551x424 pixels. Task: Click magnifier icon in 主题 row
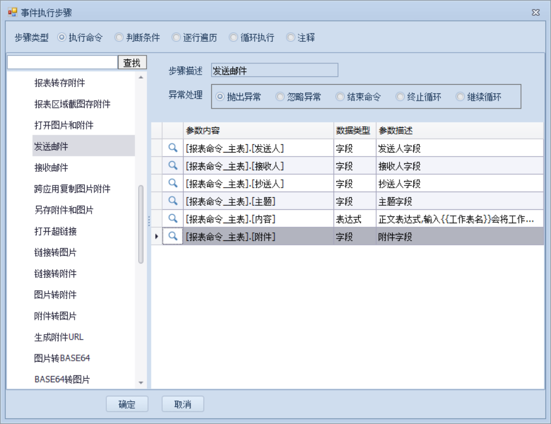click(173, 201)
